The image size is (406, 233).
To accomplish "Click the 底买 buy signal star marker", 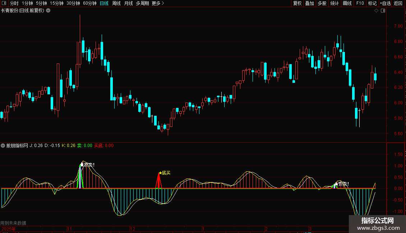I will click(165, 173).
